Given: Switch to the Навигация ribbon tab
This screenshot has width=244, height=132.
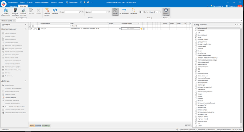Looking at the screenshot, I should click(13, 6).
